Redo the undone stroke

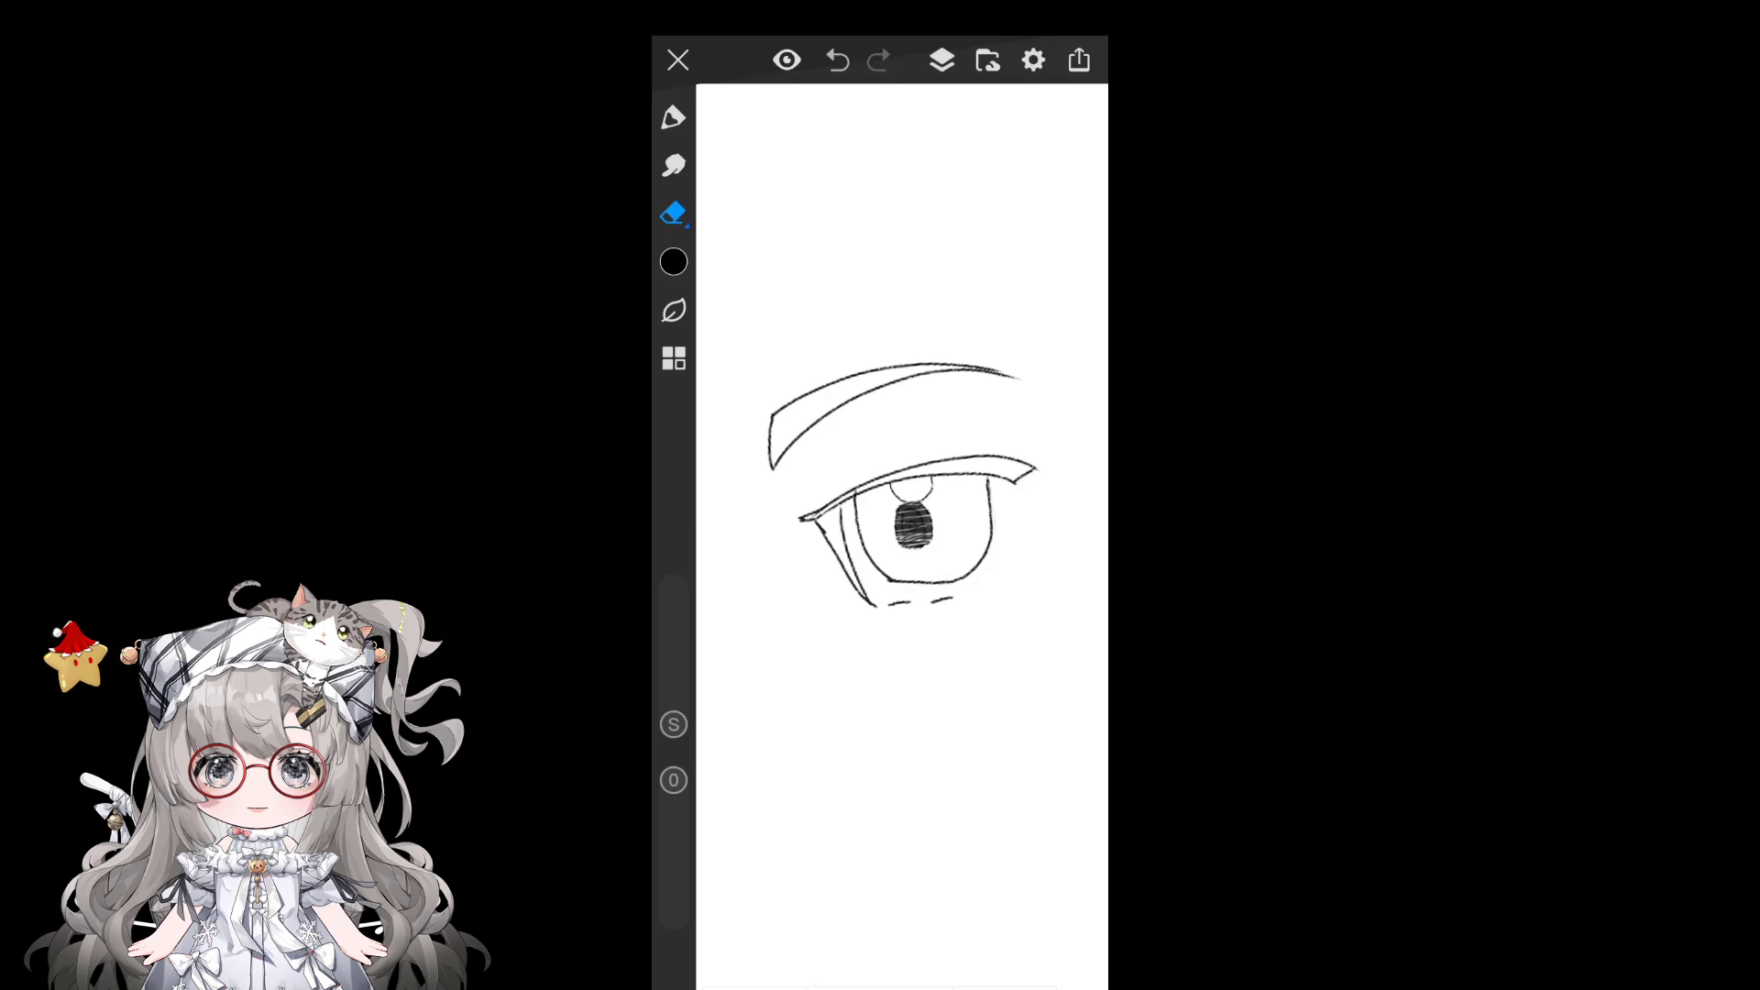point(878,60)
